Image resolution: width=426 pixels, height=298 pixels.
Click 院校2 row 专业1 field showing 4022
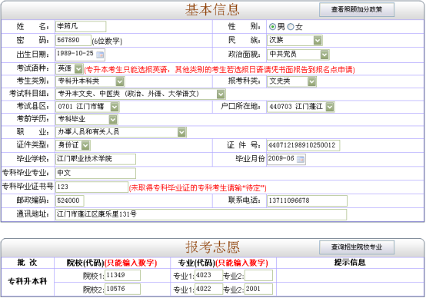[x=208, y=289]
